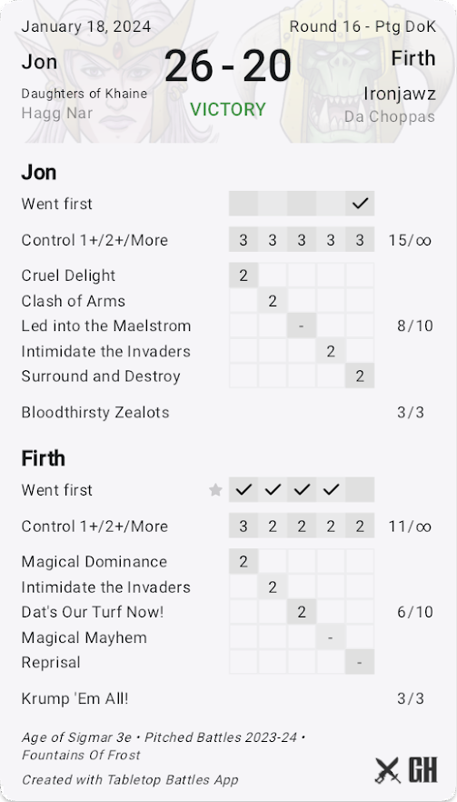Click Jon's round five Went first checkmark

[360, 204]
